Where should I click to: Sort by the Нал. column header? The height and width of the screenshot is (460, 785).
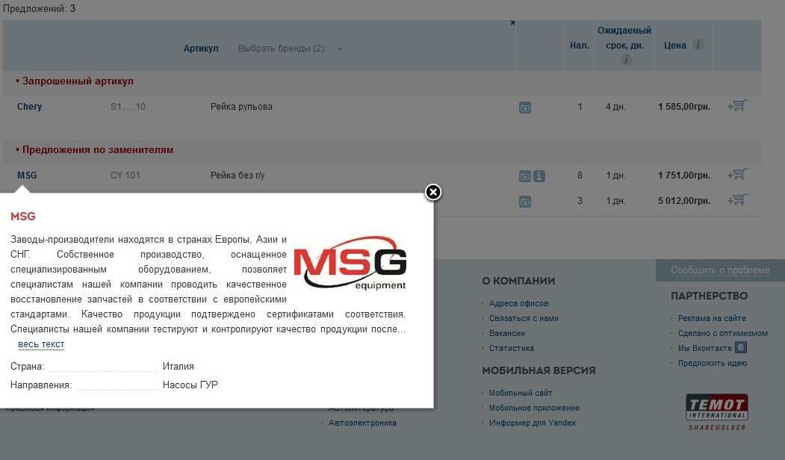tap(580, 46)
